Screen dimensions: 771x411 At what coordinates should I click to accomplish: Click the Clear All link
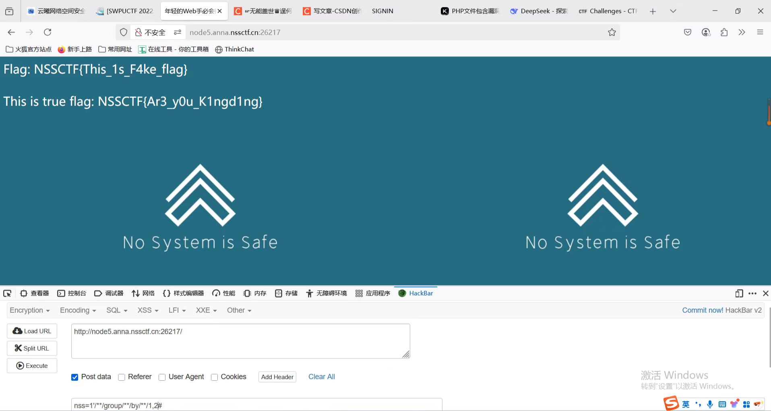(322, 377)
